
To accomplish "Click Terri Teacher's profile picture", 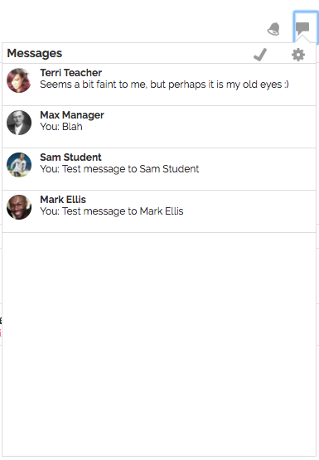I will point(19,80).
